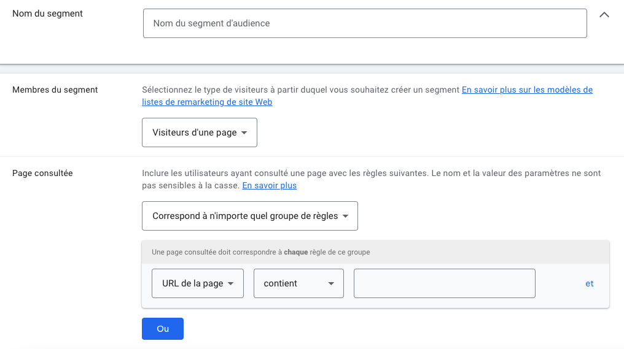Click the segment name input field
This screenshot has width=624, height=349.
point(365,23)
